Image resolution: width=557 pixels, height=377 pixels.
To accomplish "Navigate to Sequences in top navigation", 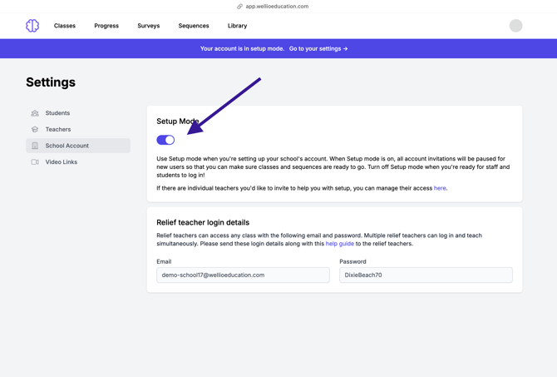I will pyautogui.click(x=194, y=26).
